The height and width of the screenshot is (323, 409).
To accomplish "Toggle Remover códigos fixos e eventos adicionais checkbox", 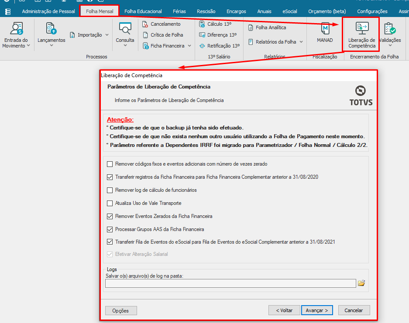I will [x=110, y=164].
